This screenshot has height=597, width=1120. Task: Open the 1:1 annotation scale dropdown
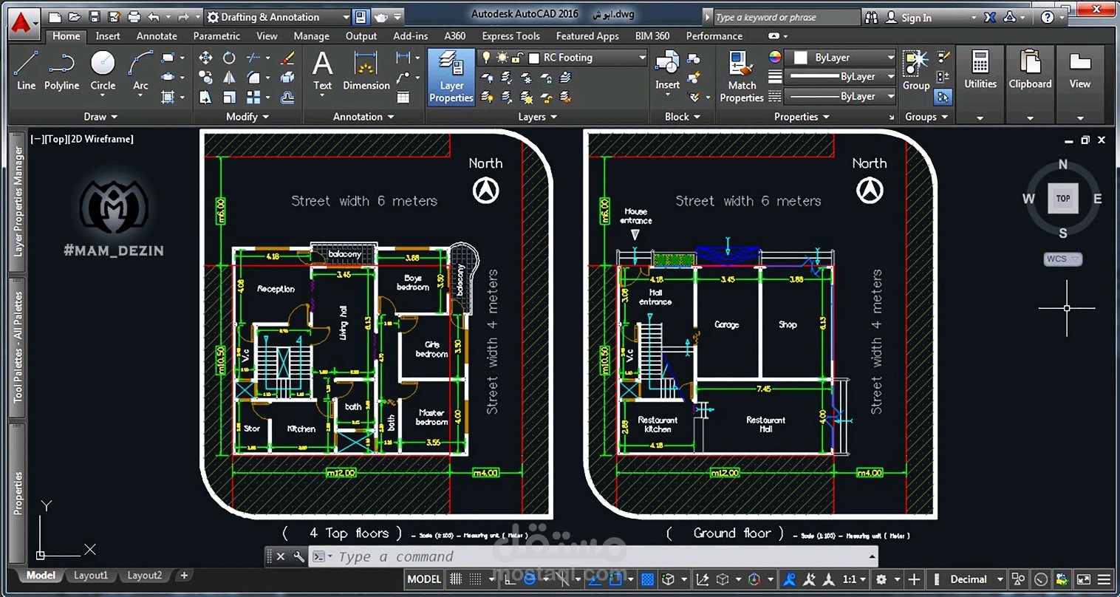click(855, 579)
